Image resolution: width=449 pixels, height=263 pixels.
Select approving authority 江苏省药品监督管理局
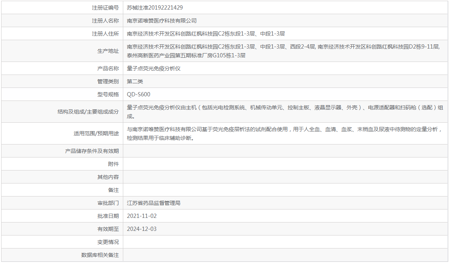pyautogui.click(x=154, y=203)
